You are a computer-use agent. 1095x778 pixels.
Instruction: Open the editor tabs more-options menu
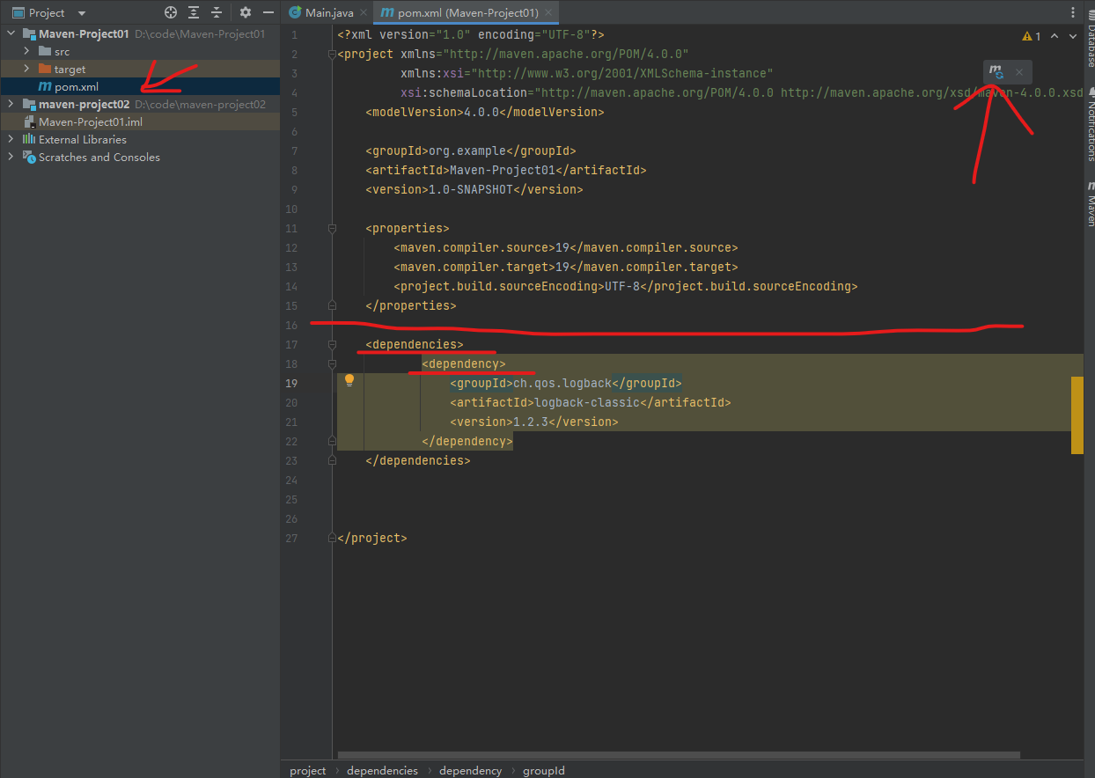pos(1073,12)
